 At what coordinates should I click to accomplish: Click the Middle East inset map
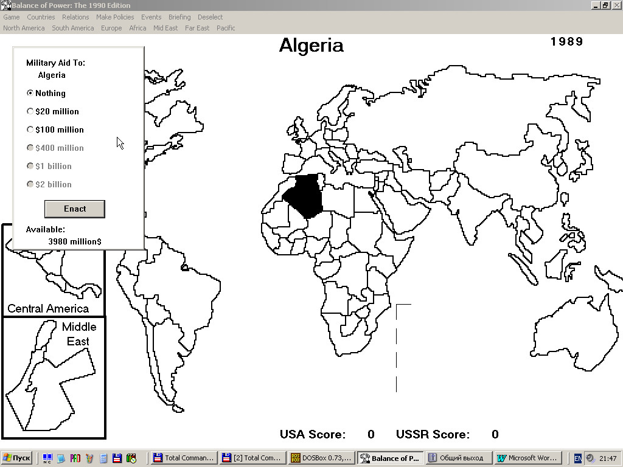point(54,378)
